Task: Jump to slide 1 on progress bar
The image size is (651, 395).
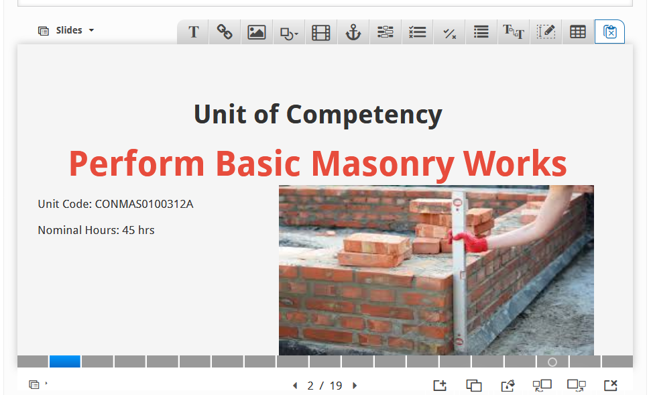Action: [33, 361]
